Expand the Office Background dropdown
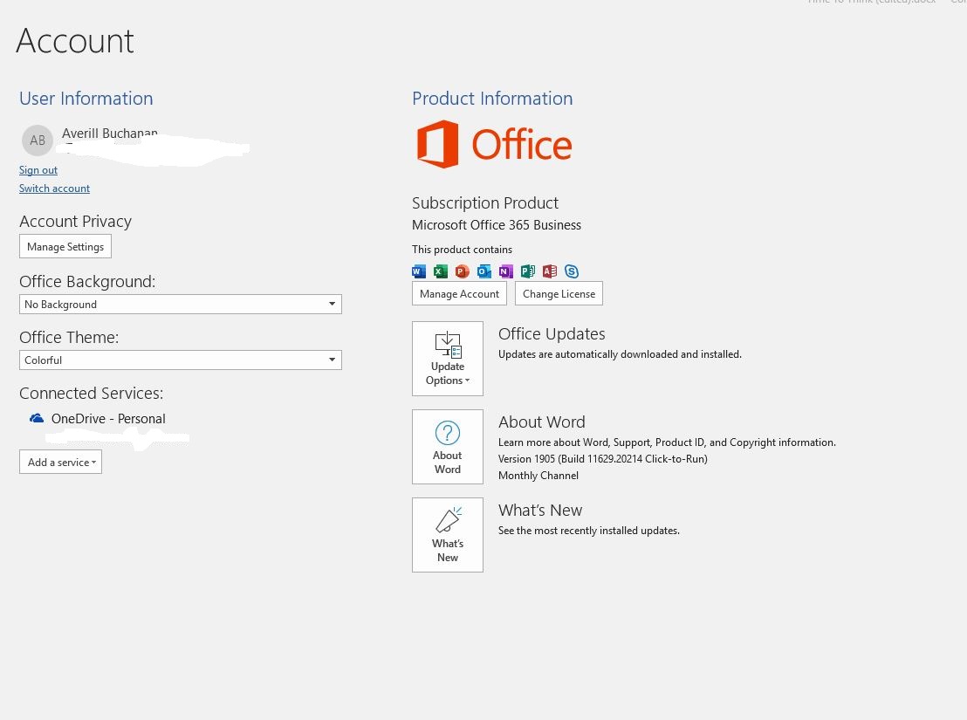Image resolution: width=967 pixels, height=720 pixels. [181, 304]
